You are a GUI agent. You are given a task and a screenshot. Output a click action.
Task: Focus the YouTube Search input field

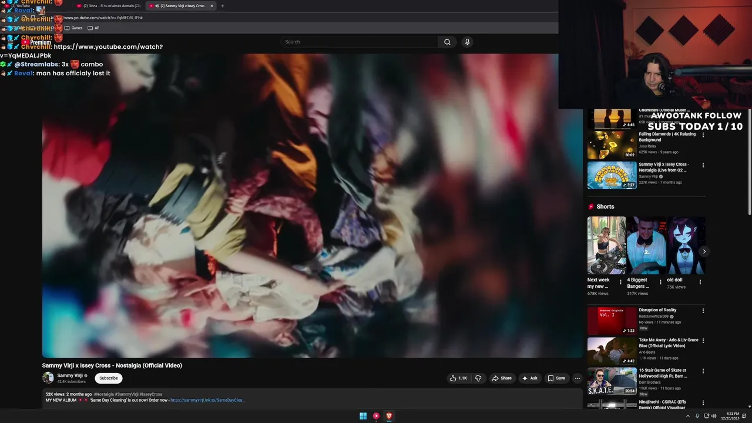[360, 42]
